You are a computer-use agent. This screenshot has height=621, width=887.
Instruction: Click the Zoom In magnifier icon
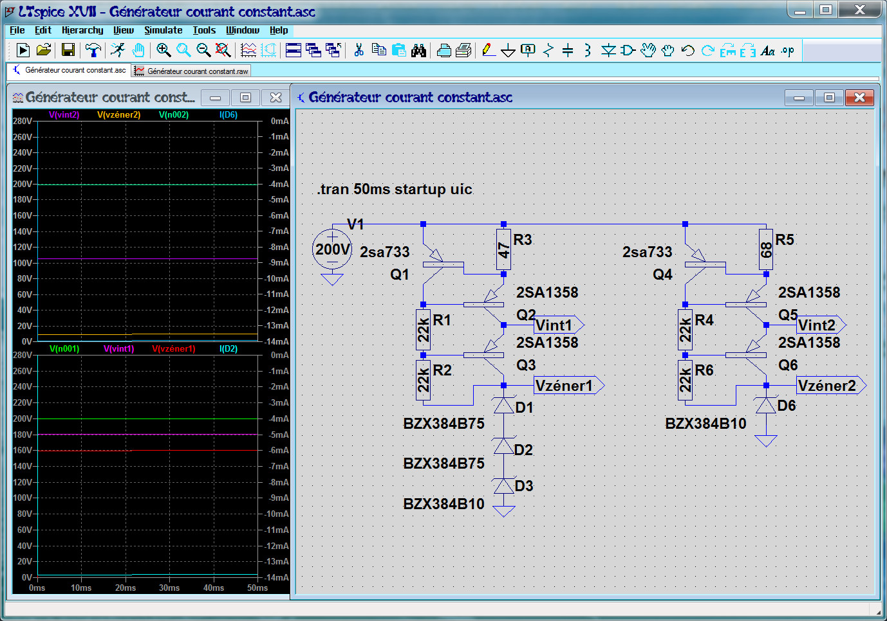[x=163, y=50]
